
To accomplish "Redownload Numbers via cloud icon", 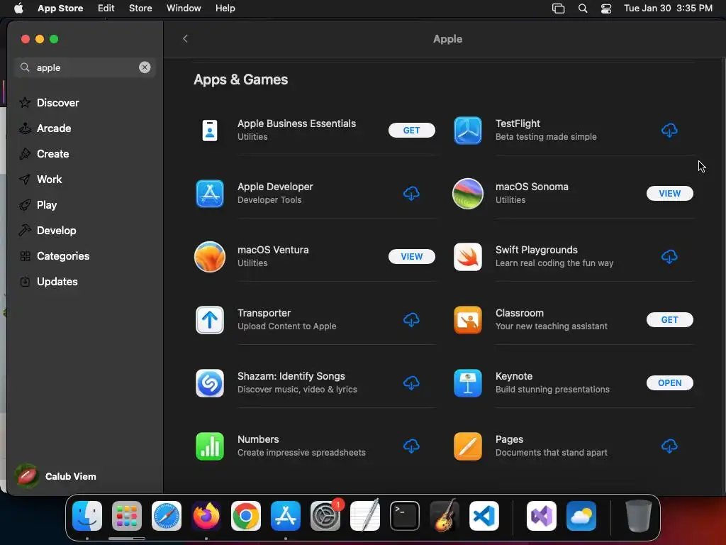I will coord(411,446).
